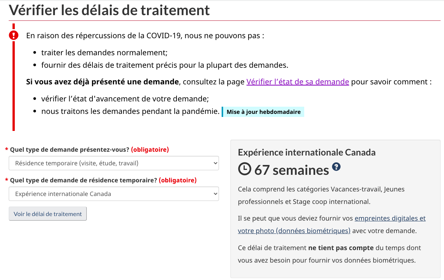Open the question mark help icon
Screen dimensions: 444x280
coord(336,166)
